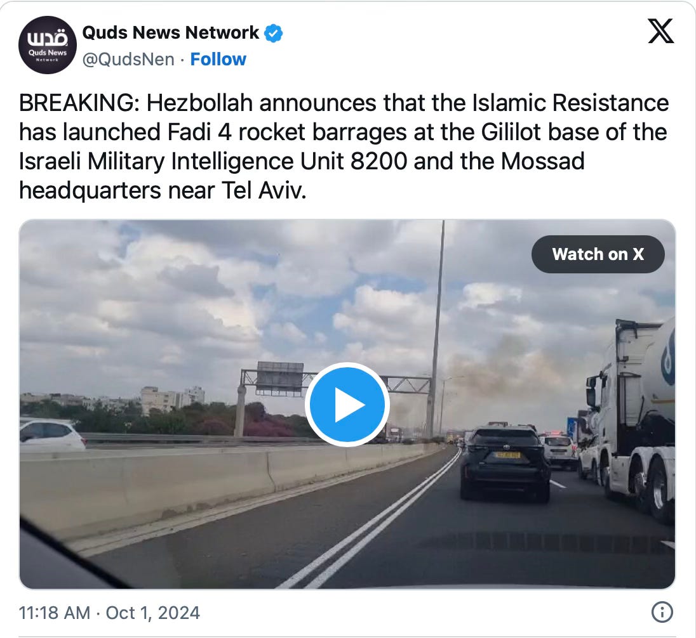This screenshot has height=638, width=696.
Task: Open the @QudsNen handle link
Action: (128, 59)
